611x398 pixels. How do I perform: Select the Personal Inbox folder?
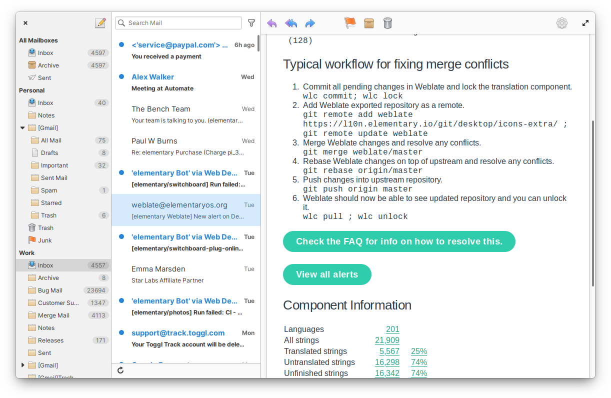click(x=63, y=103)
